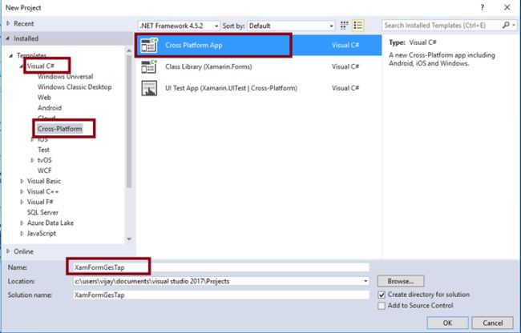Image resolution: width=521 pixels, height=333 pixels.
Task: Select SQL Server in the tree
Action: pyautogui.click(x=42, y=213)
